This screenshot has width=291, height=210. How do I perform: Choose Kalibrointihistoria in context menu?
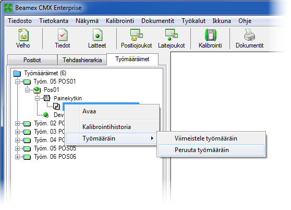point(112,127)
